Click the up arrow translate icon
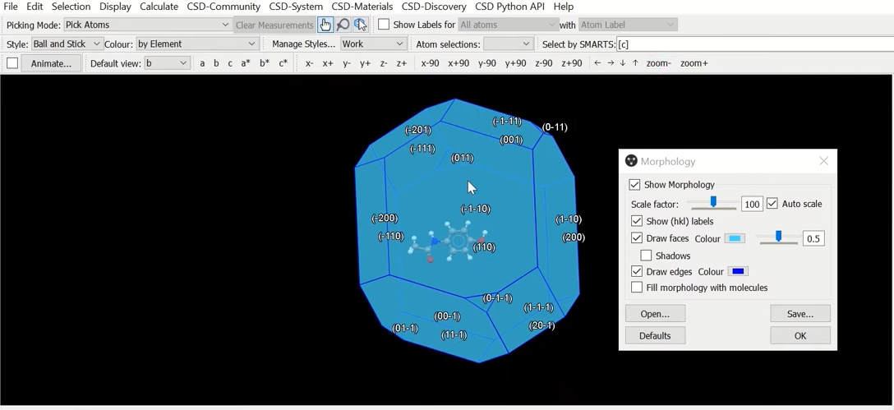Image resolution: width=894 pixels, height=410 pixels. 635,63
